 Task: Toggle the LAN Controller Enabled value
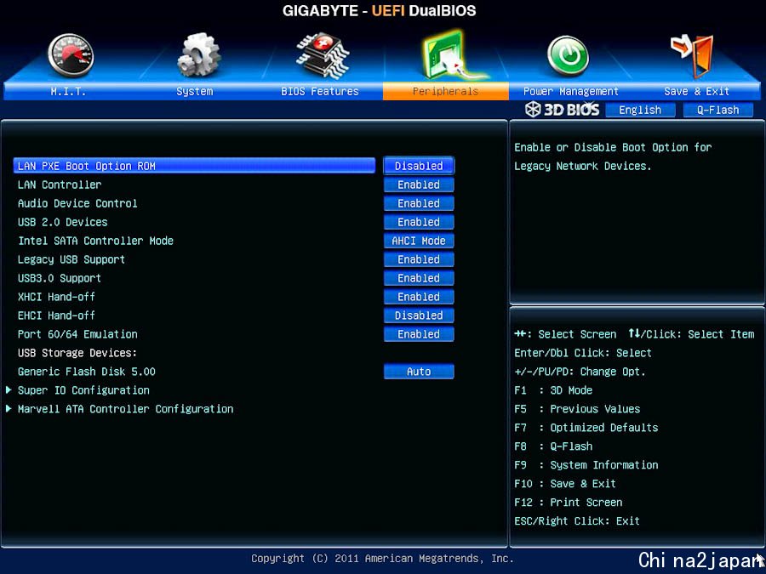[419, 185]
